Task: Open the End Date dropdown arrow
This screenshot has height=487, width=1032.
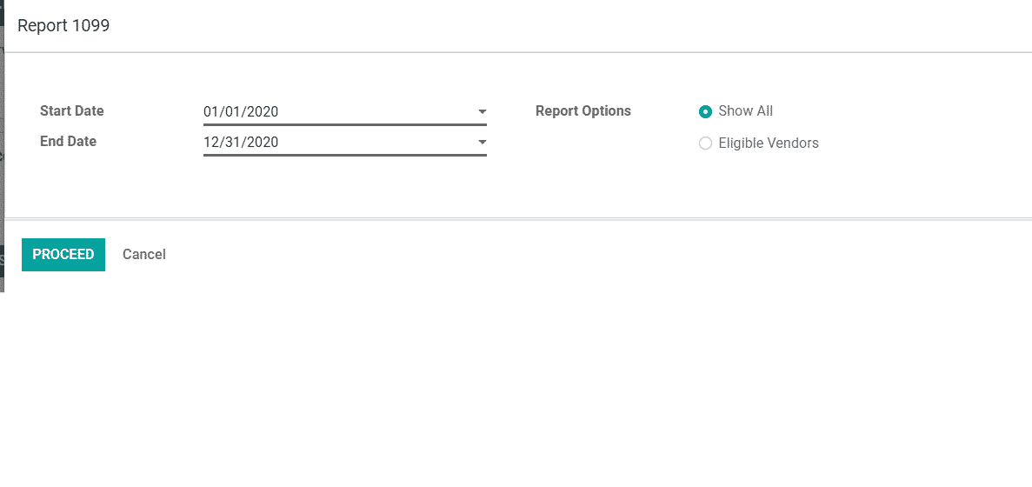Action: pos(482,143)
